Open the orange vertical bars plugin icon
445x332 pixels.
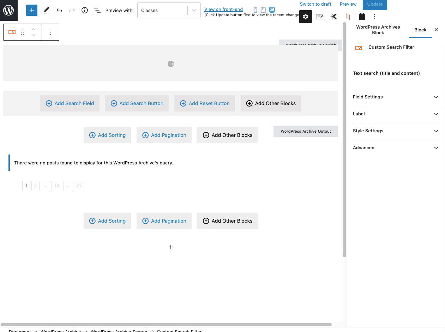348,17
